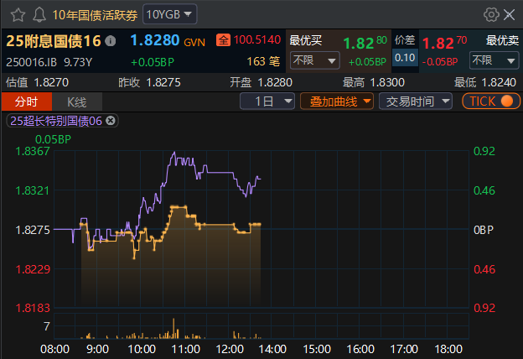The width and height of the screenshot is (523, 359).
Task: Click the favorite star icon
Action: 18,15
